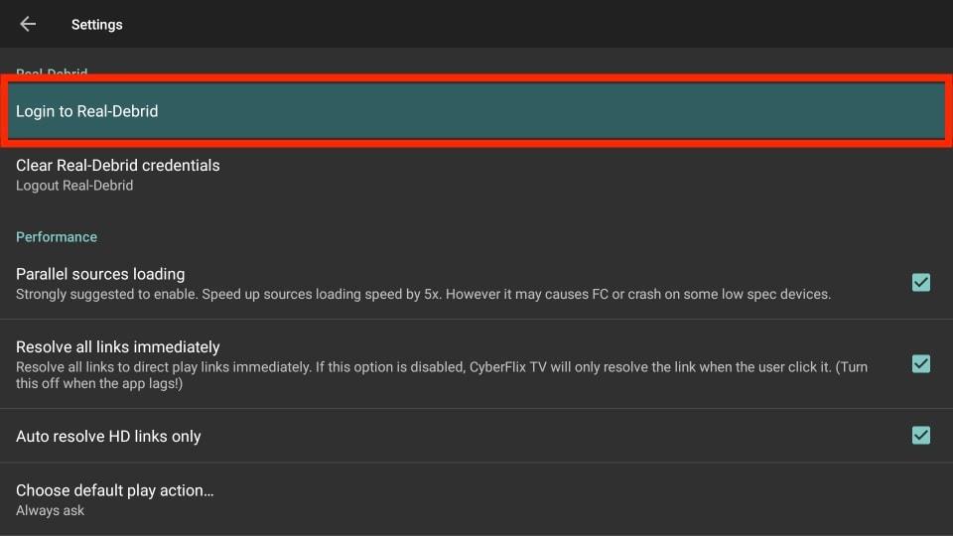
Task: Click the Auto resolve HD links only label
Action: pos(108,437)
